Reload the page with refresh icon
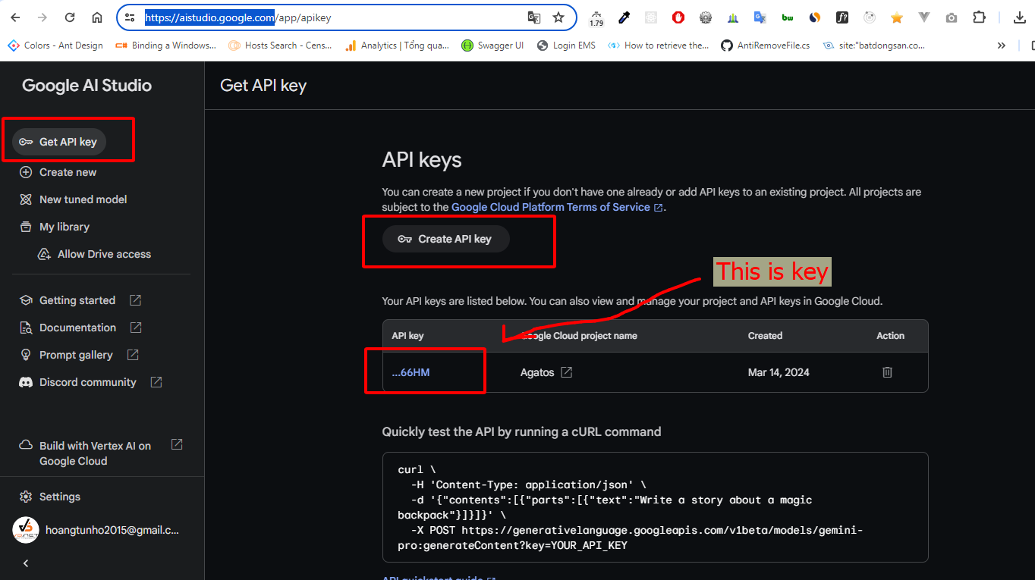Screen dimensions: 1035x580 [70, 17]
